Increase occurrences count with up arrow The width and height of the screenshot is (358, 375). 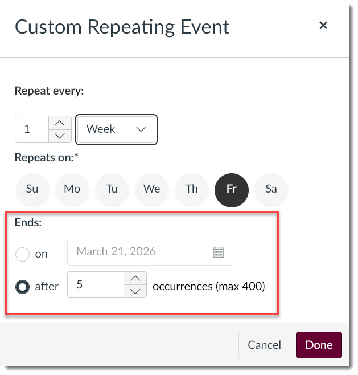pyautogui.click(x=135, y=278)
